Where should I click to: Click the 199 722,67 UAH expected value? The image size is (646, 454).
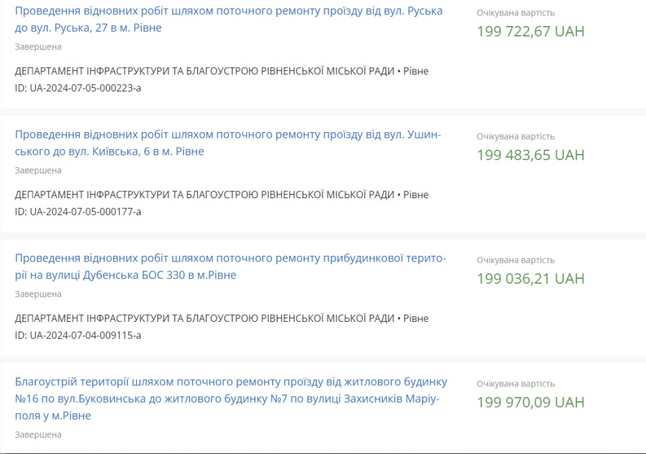click(530, 32)
